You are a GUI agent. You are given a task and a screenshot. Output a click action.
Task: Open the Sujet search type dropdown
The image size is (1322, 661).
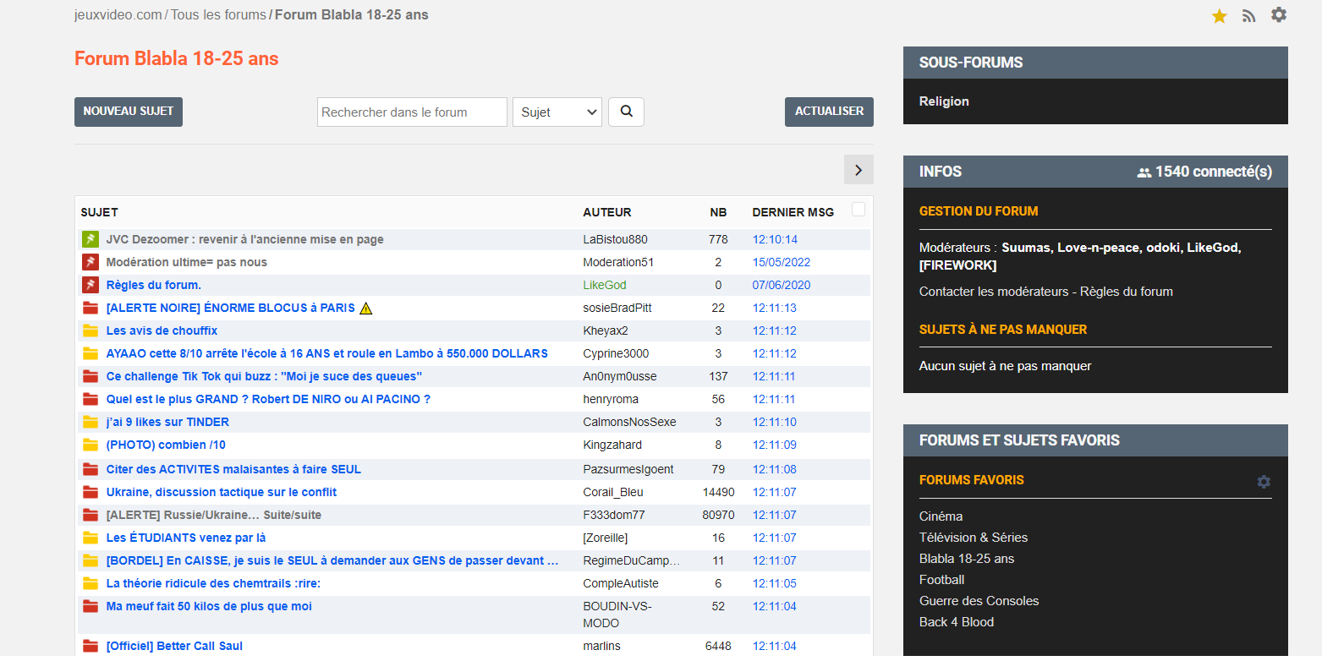557,112
